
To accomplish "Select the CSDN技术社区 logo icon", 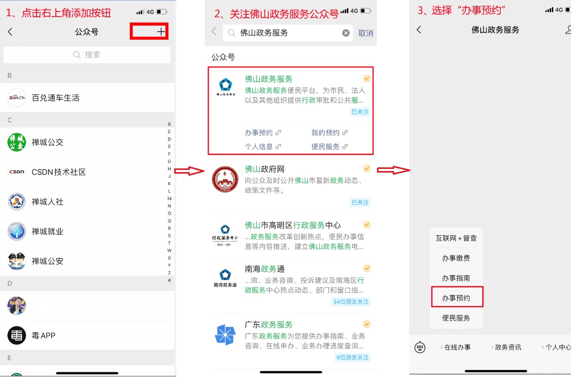I will 17,172.
